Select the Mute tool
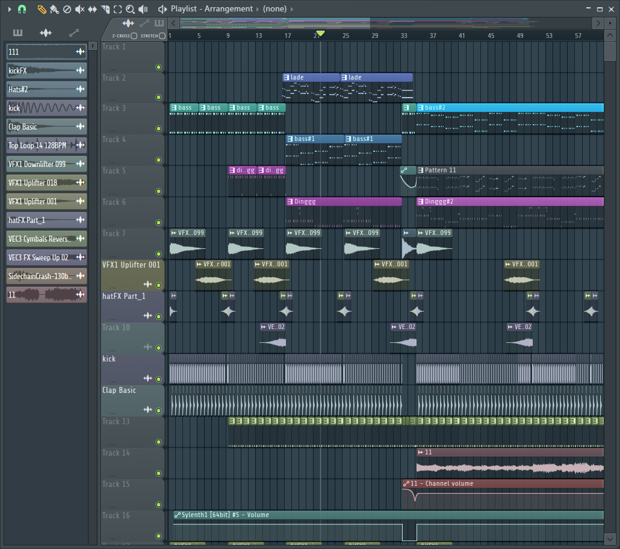This screenshot has height=549, width=620. pyautogui.click(x=79, y=9)
